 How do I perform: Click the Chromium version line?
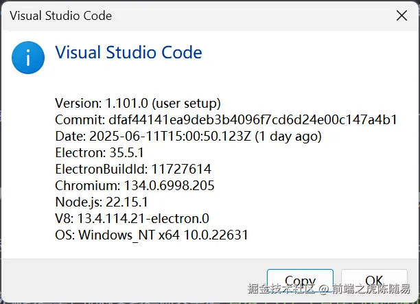135,185
